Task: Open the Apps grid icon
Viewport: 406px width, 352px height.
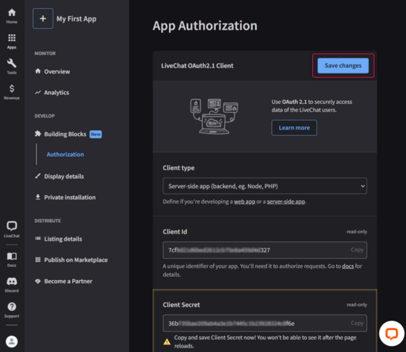Action: [x=12, y=41]
